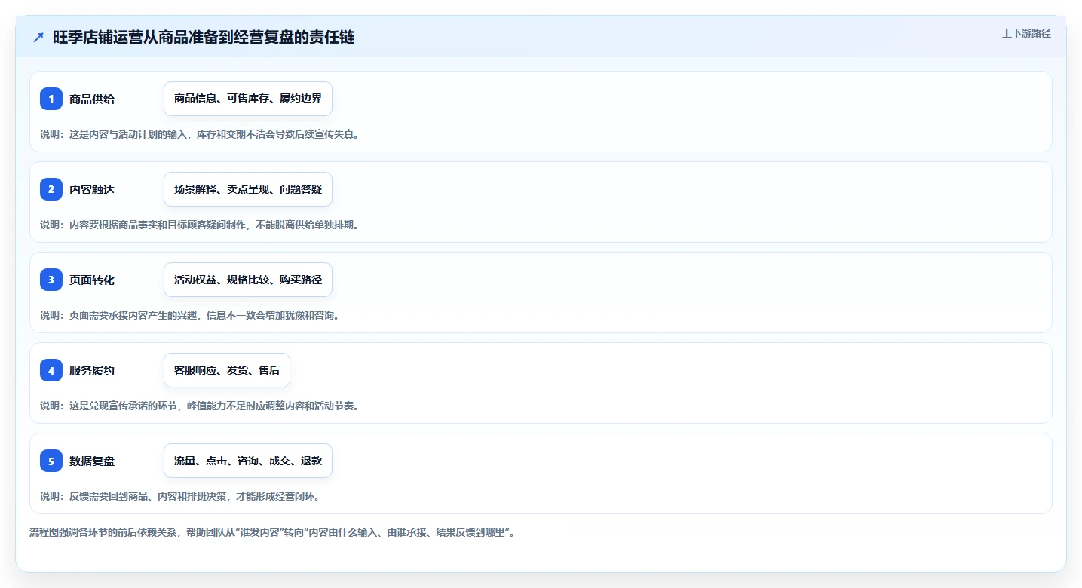The image size is (1082, 588).
Task: Click the 流量、点击、咨询、成交、退款 chip
Action: 248,461
